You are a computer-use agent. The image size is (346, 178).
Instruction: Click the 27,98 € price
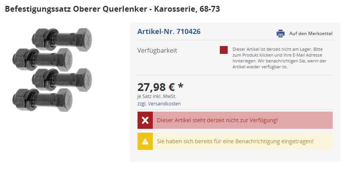(x=155, y=87)
